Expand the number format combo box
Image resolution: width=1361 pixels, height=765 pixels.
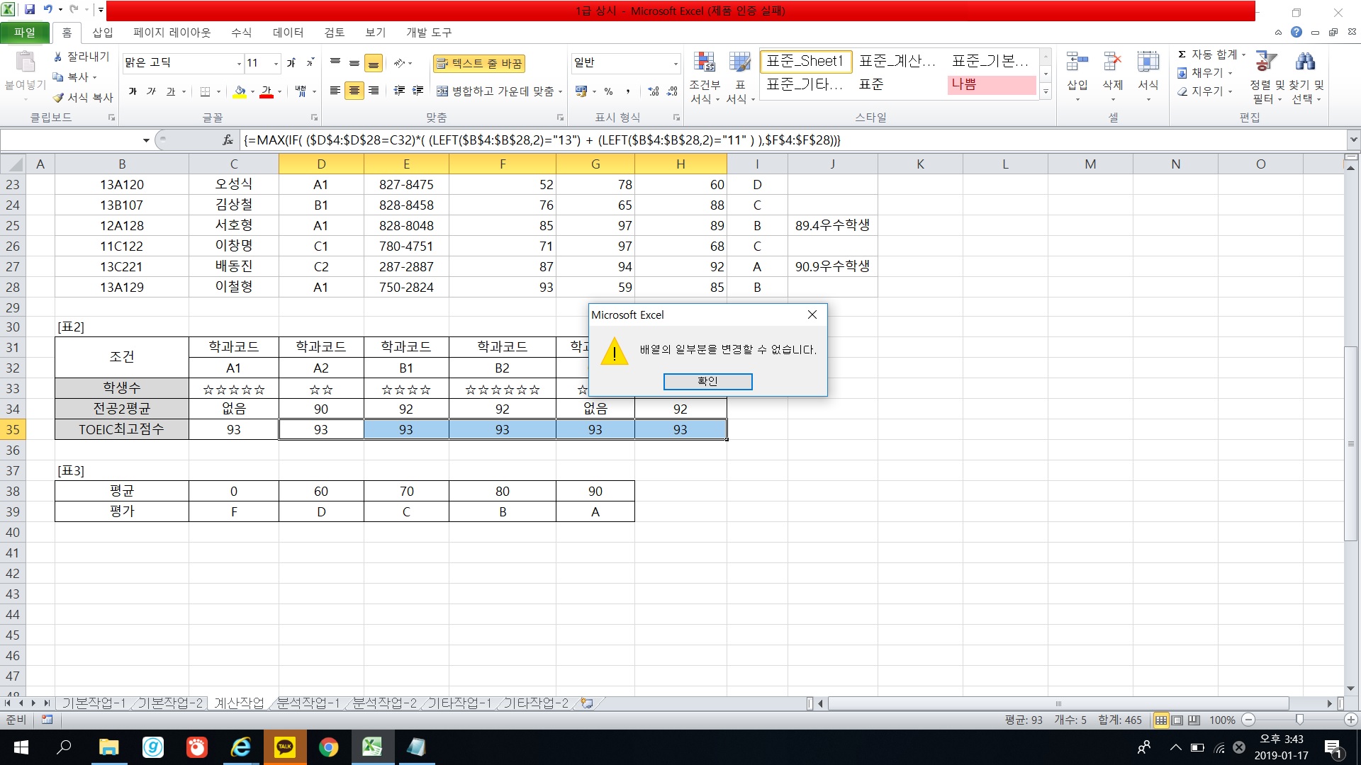point(675,64)
